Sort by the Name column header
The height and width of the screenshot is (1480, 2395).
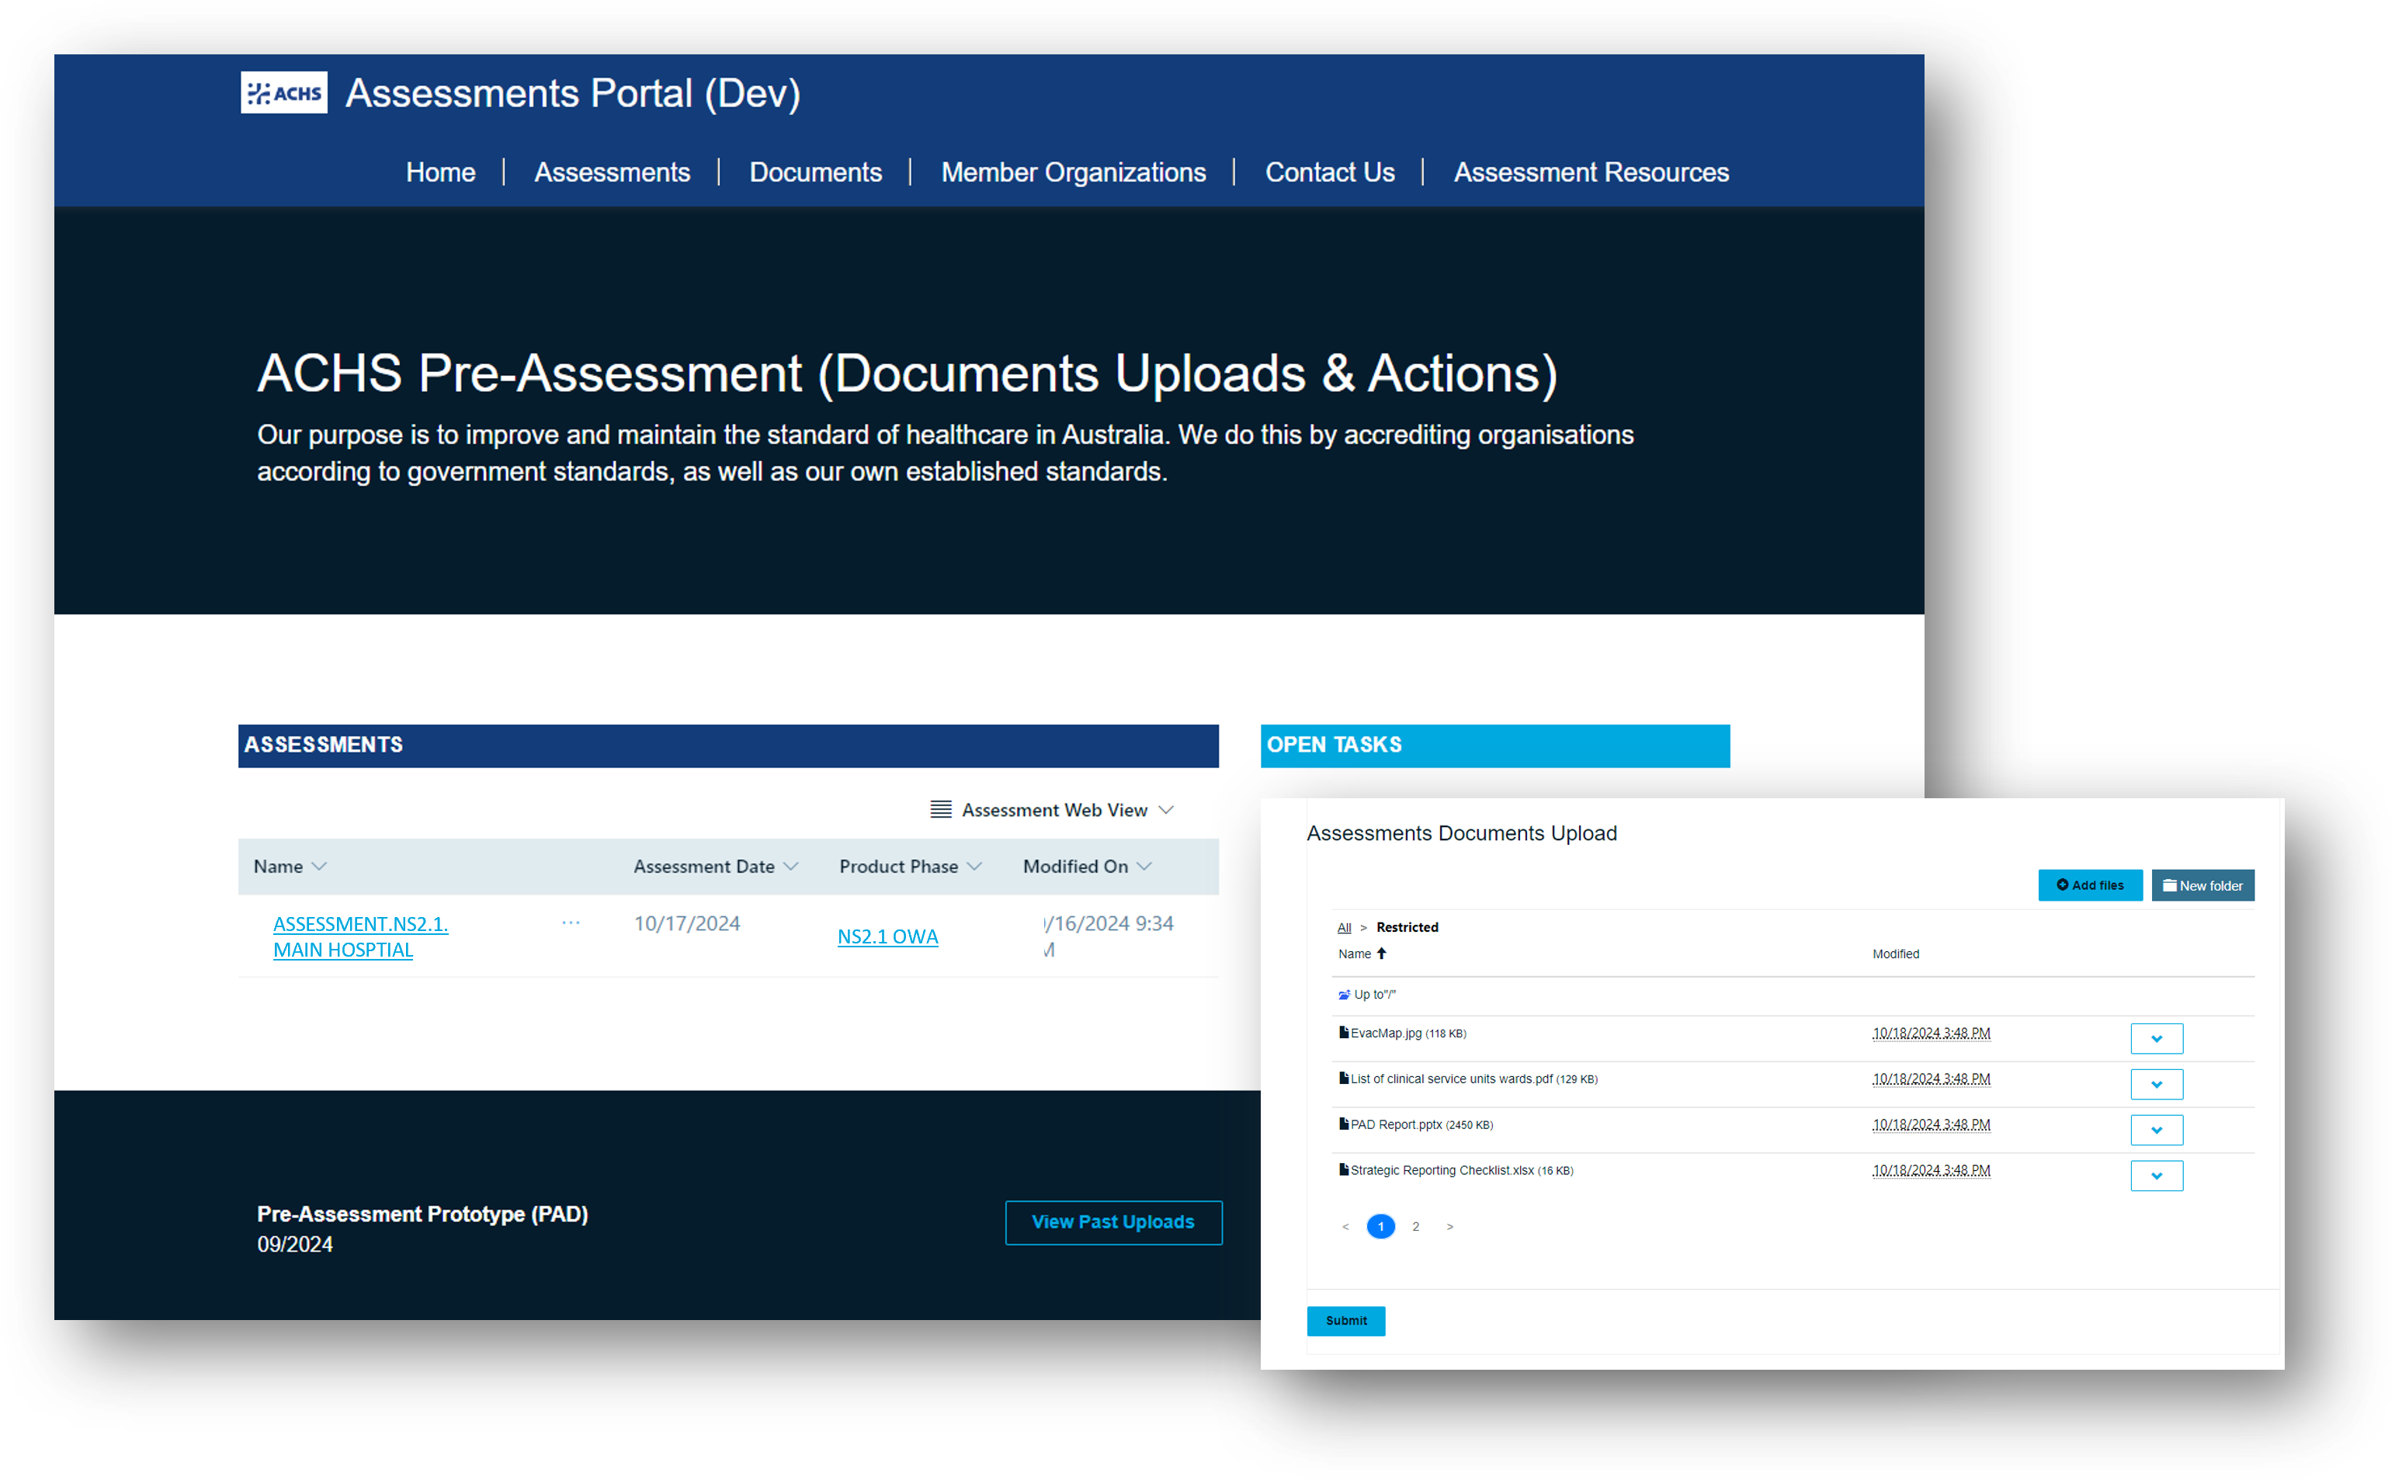(290, 867)
